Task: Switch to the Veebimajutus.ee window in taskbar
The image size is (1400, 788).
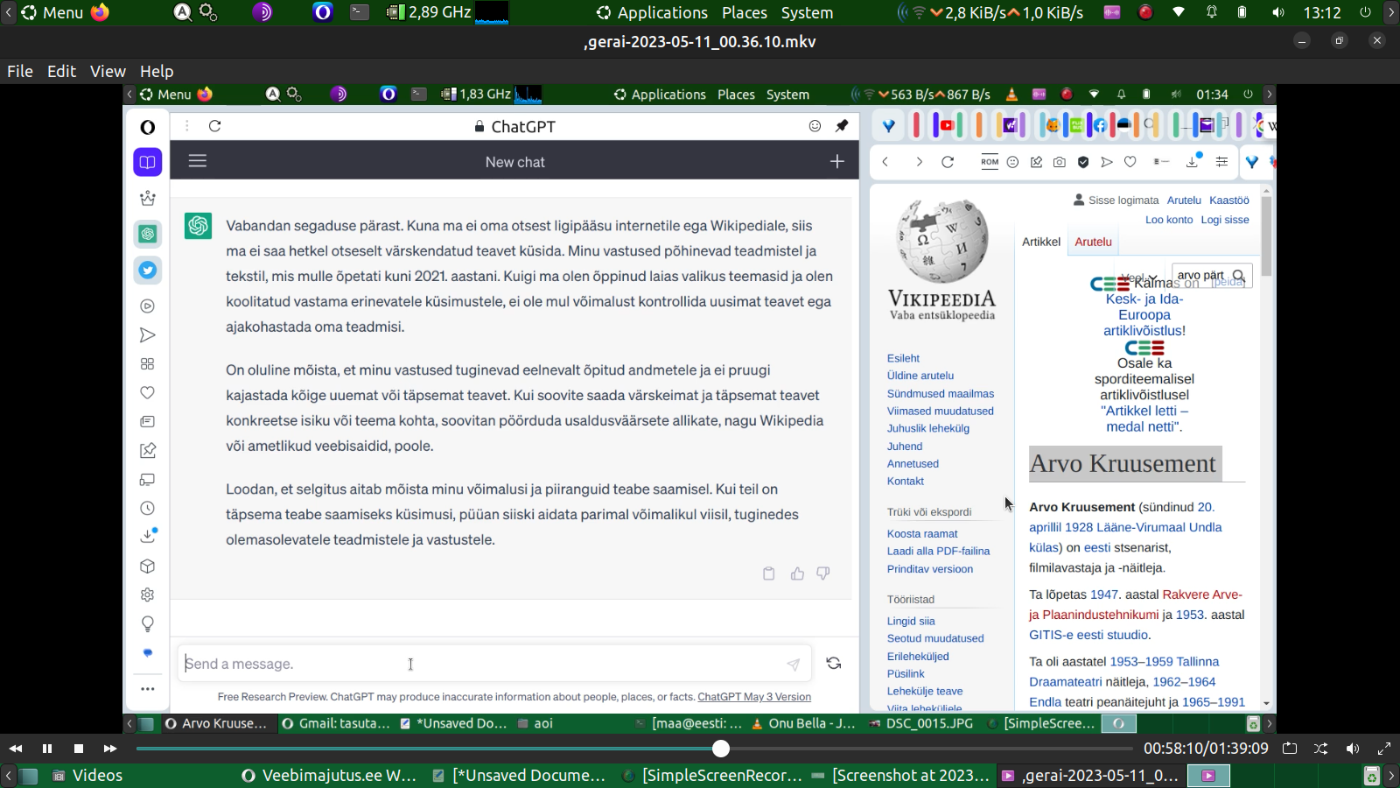Action: [x=329, y=776]
